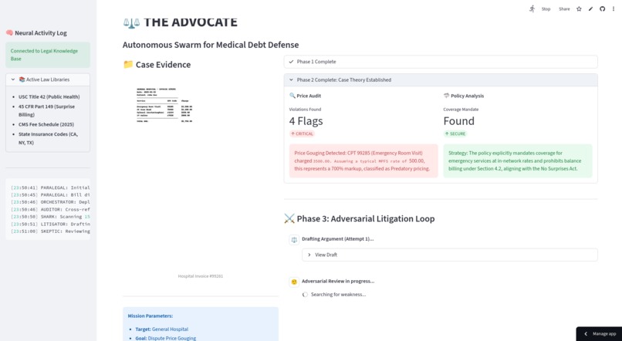This screenshot has height=341, width=622.
Task: Select 'CMS Fee Schedule (2025)' entry
Action: (46, 124)
